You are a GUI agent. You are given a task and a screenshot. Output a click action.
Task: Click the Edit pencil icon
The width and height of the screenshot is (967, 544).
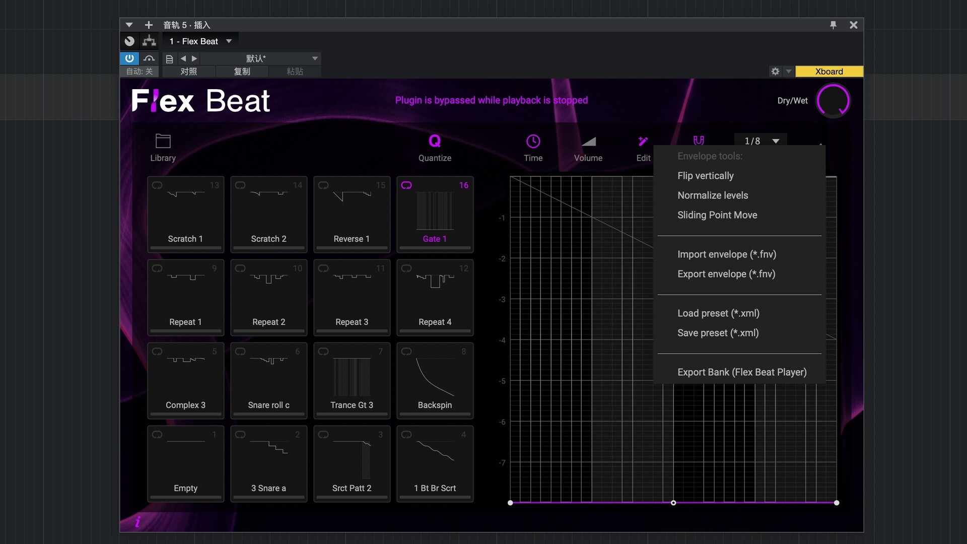(x=643, y=141)
